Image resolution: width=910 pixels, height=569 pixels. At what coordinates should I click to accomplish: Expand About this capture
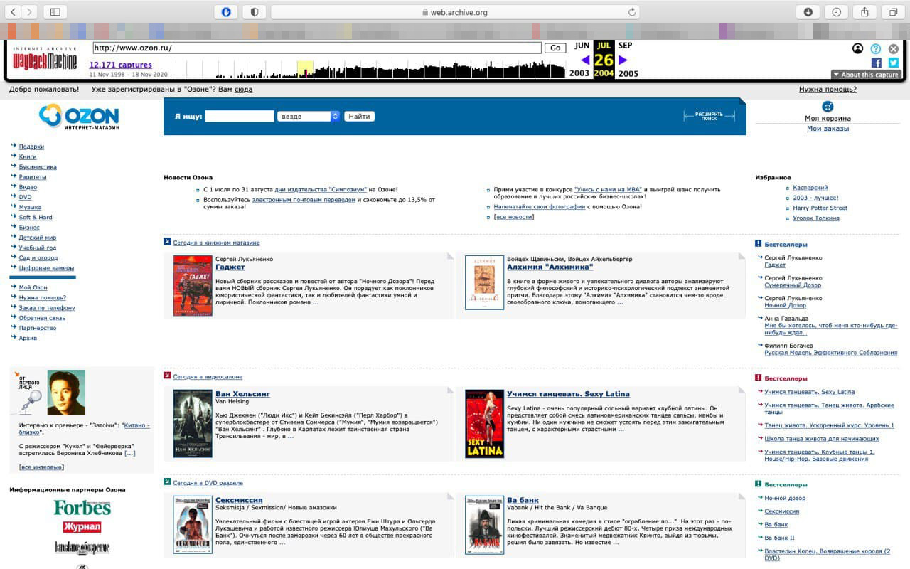tap(867, 75)
